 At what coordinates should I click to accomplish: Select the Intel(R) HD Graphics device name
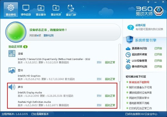coord(29,76)
